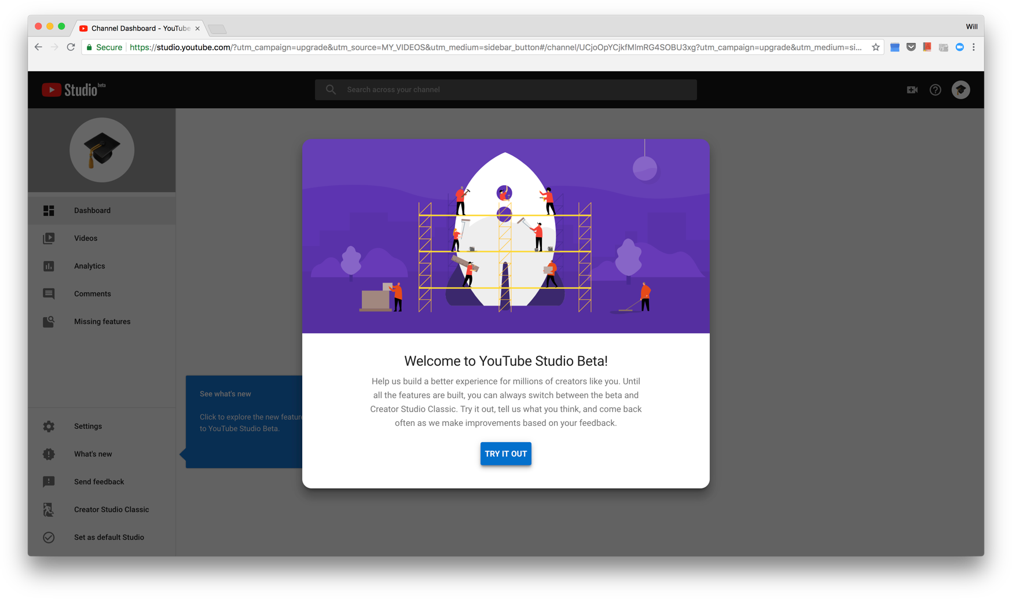Click the Send feedback link

click(102, 482)
